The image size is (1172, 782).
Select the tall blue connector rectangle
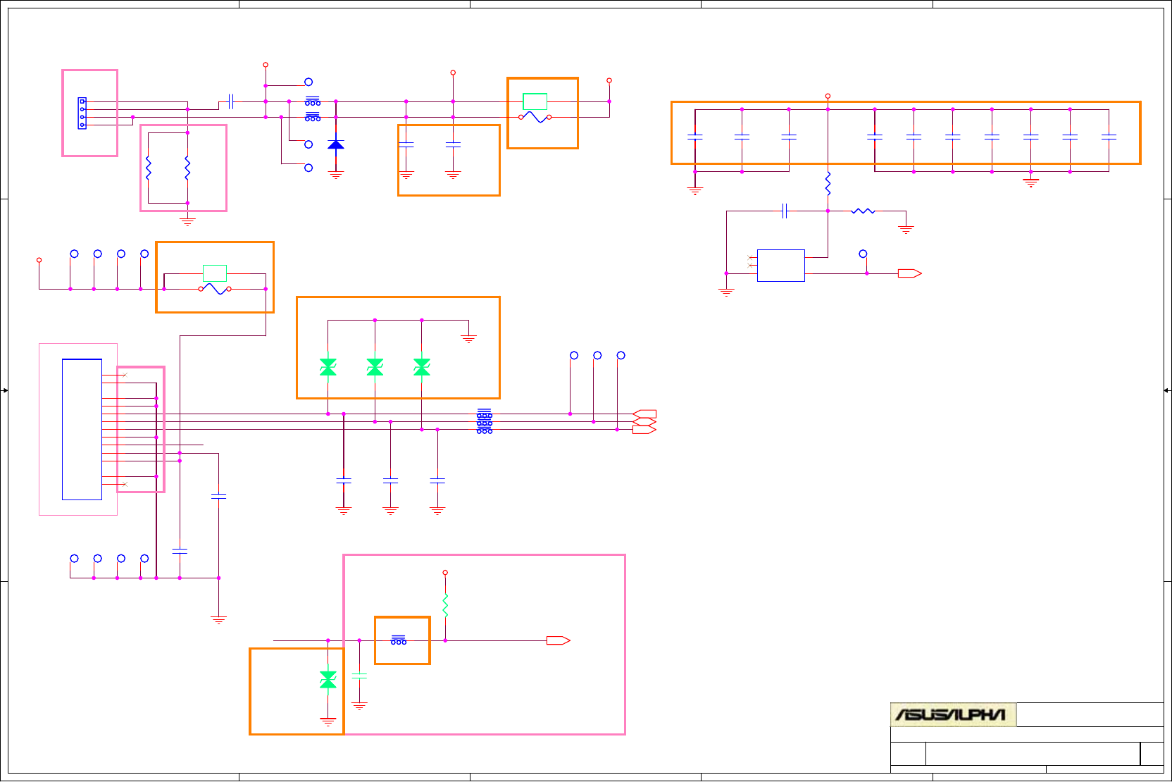click(x=82, y=430)
